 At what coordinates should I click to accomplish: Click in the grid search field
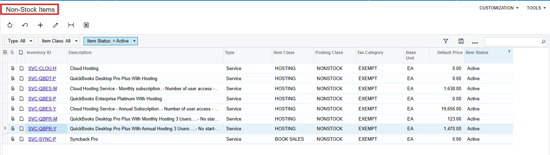pos(512,41)
